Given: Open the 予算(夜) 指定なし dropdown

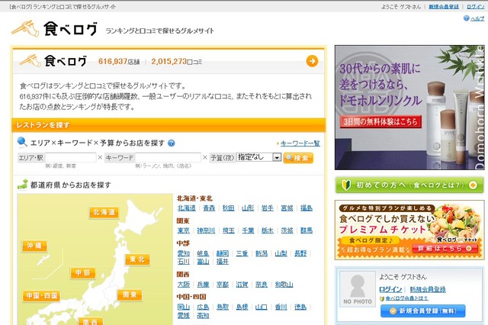Looking at the screenshot, I should point(259,157).
